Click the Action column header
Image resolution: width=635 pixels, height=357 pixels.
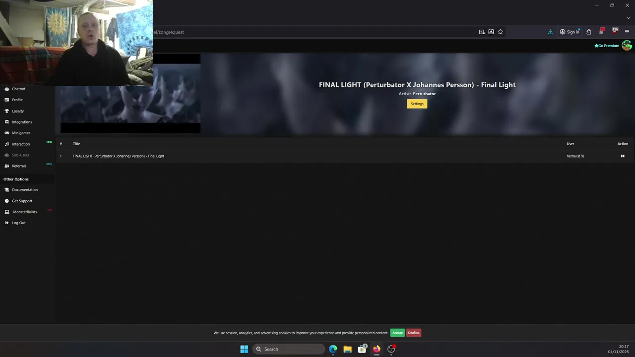[623, 144]
